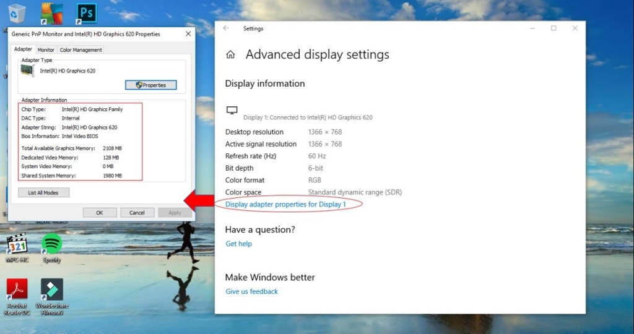Screen dimensions: 634x334
Task: Launch the MPC-HC media player shortcut
Action: [x=17, y=244]
